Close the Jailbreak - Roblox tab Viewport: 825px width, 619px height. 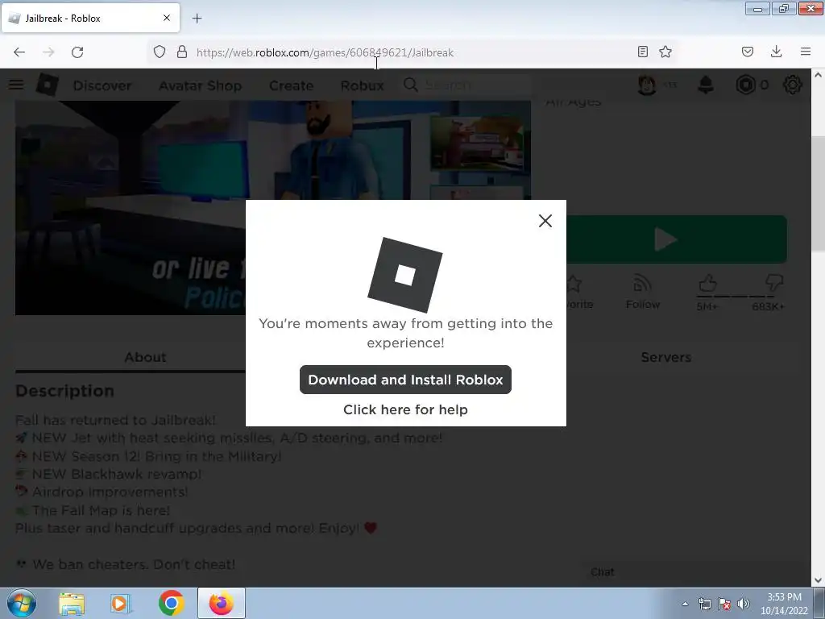[x=166, y=18]
